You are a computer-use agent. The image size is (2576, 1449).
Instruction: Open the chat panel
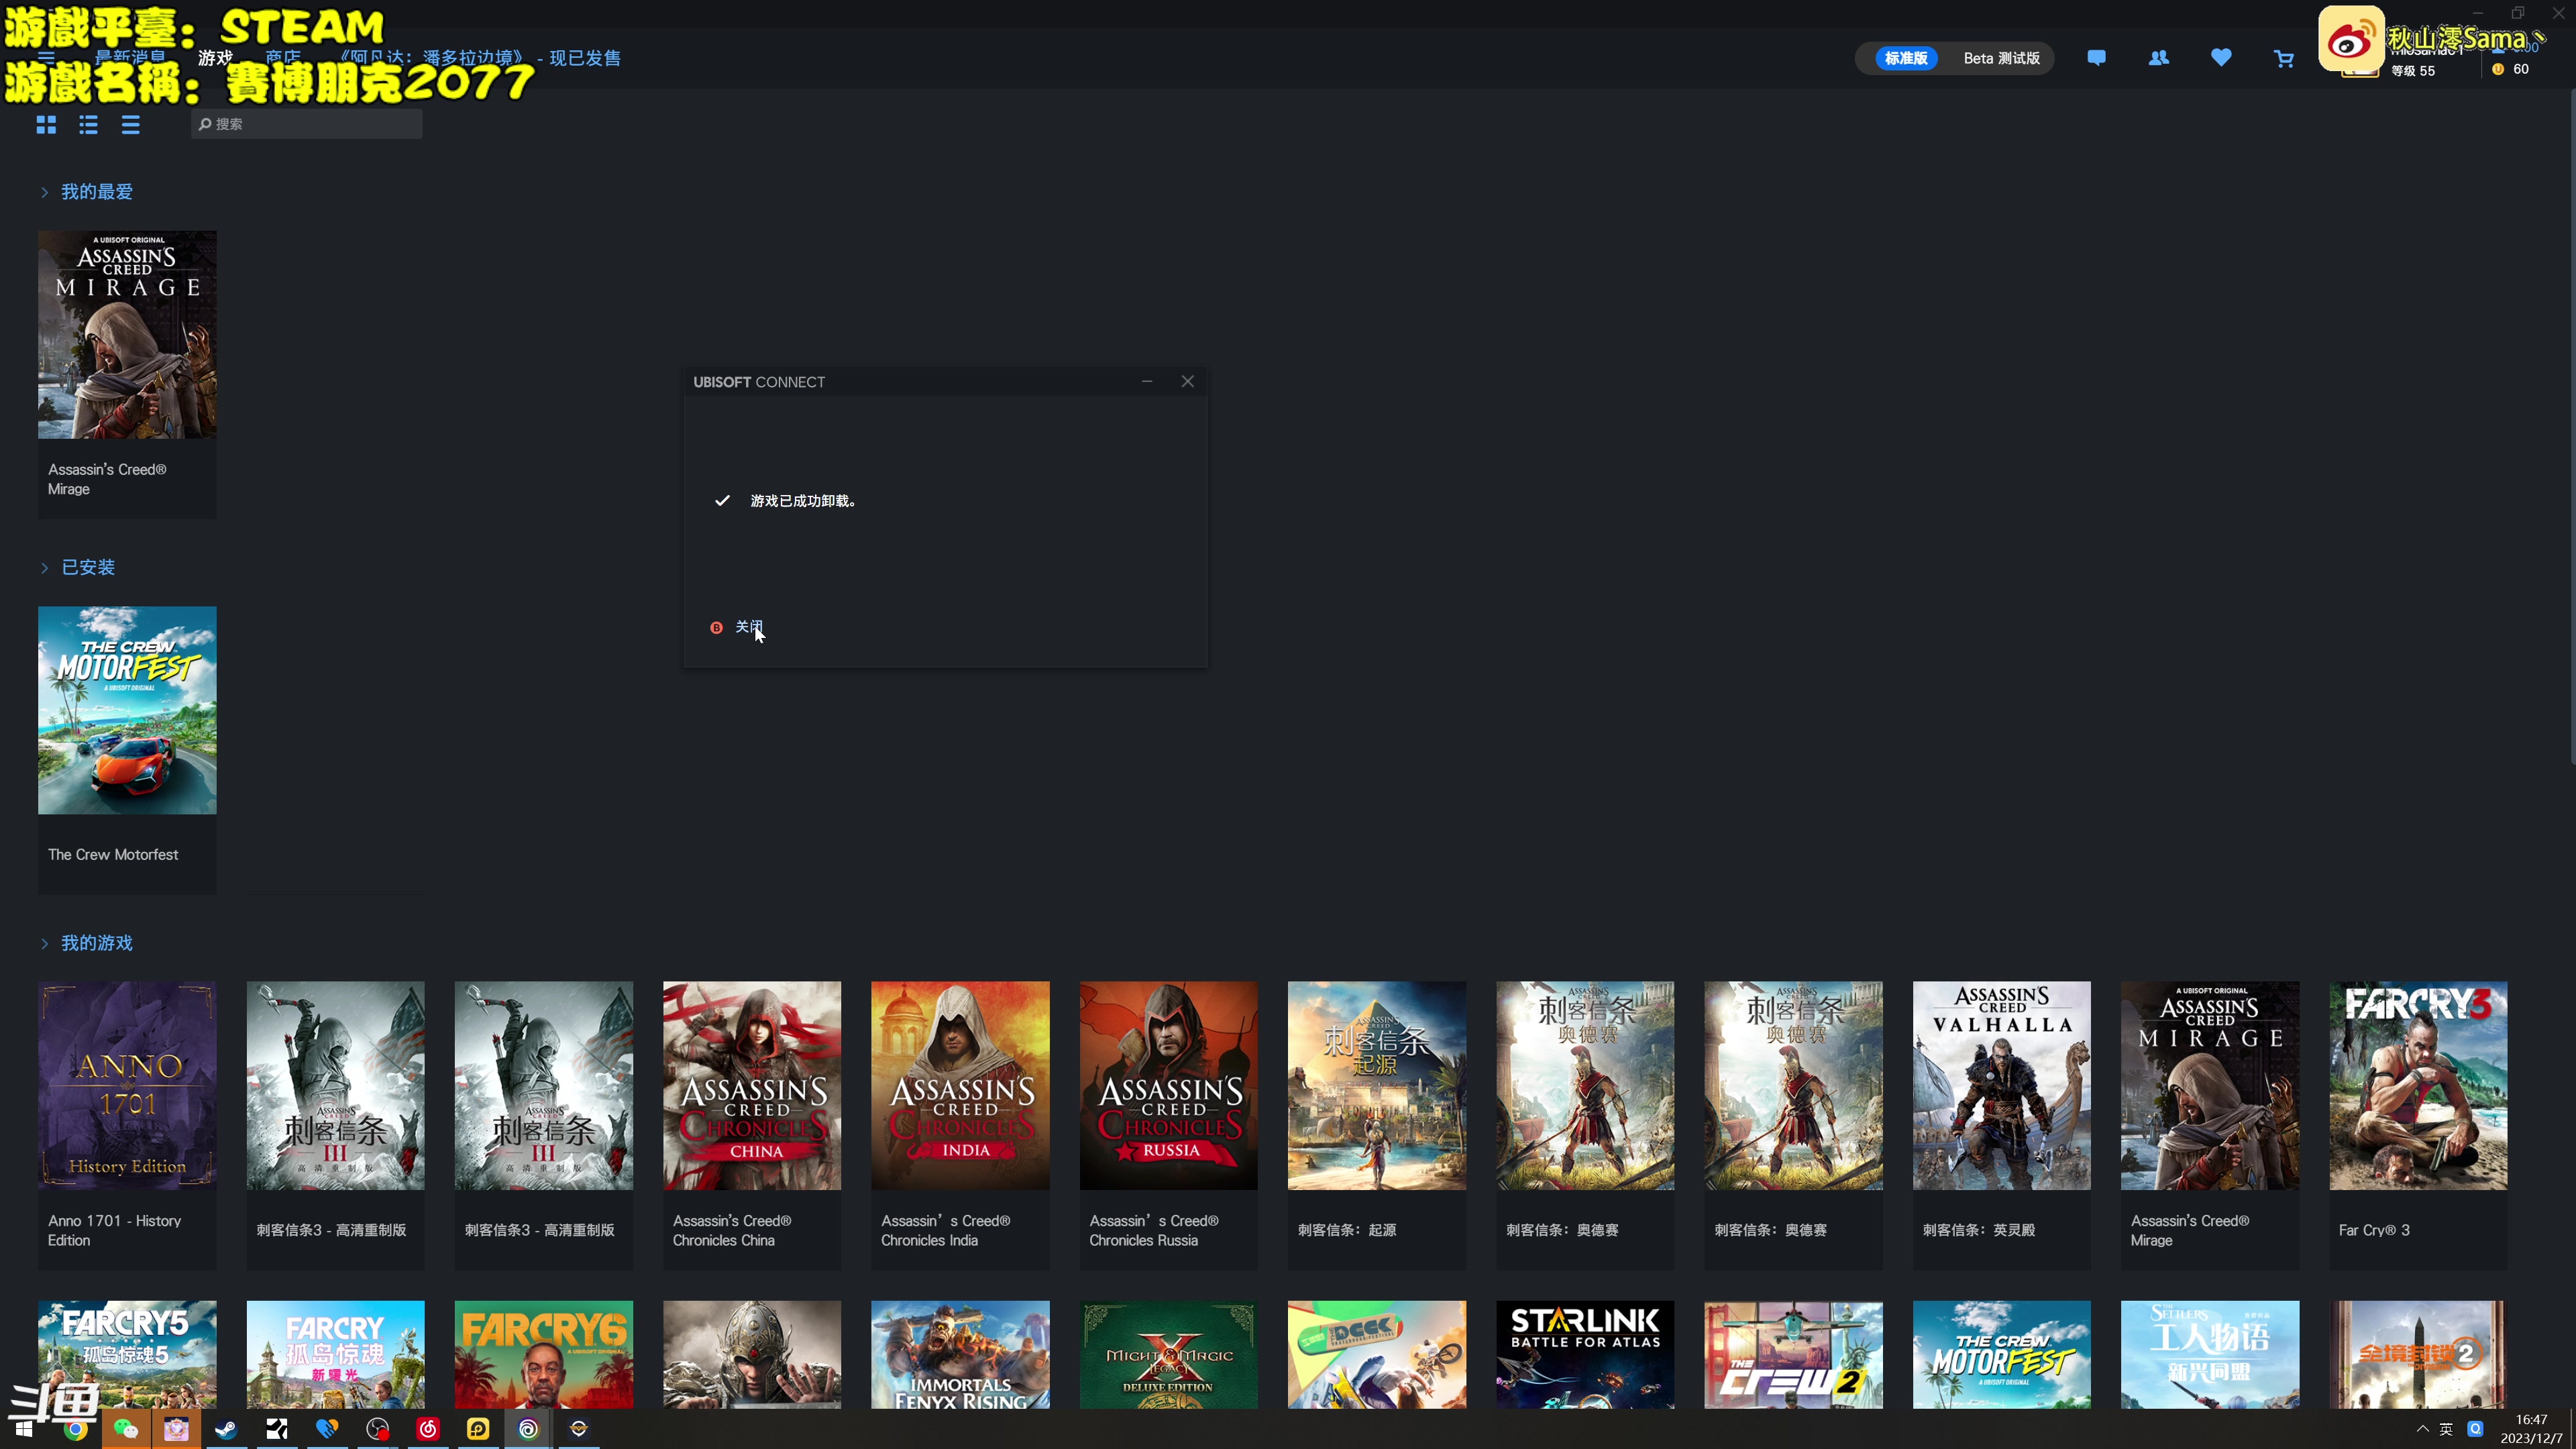coord(2096,58)
